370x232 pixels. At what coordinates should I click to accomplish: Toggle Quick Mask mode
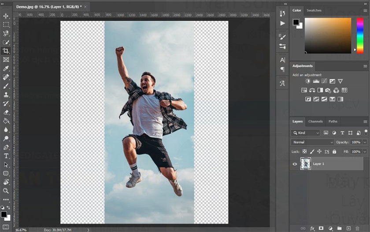click(6, 227)
